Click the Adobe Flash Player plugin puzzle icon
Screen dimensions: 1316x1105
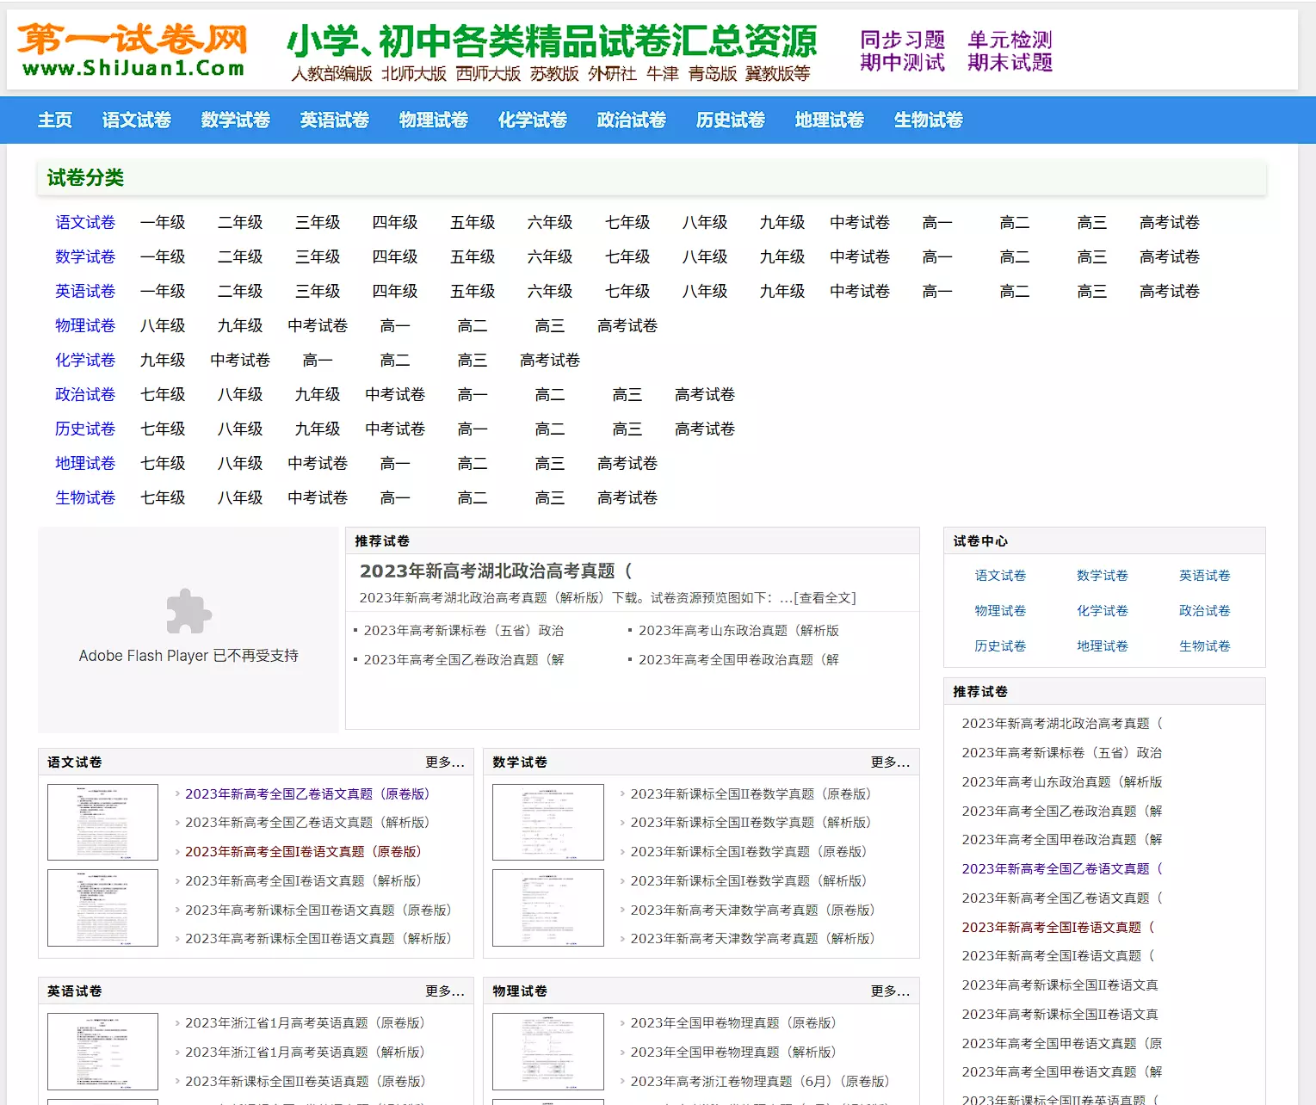click(x=188, y=612)
